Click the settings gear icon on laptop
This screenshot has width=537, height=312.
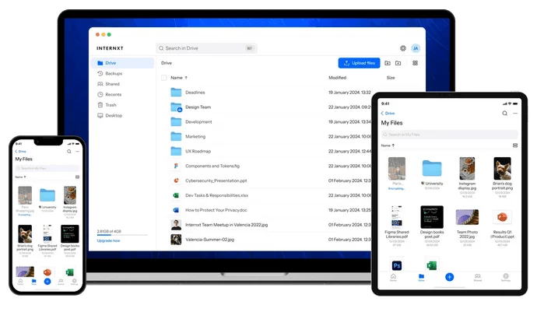(403, 48)
